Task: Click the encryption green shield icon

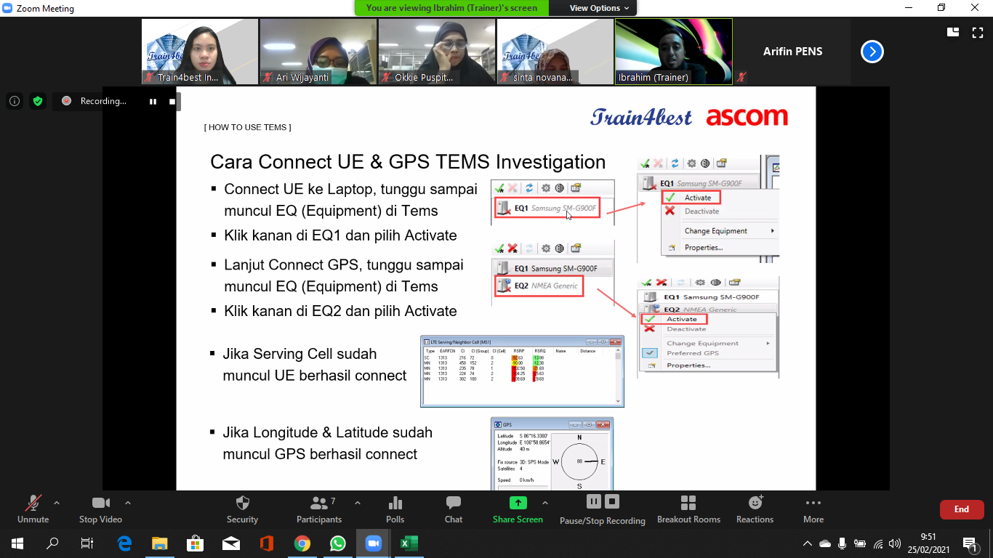Action: coord(38,102)
